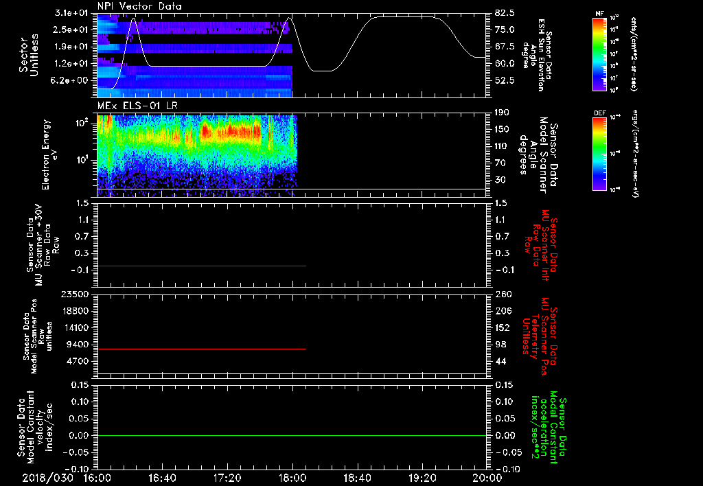Click the DEF label above second colorbar
Image resolution: width=703 pixels, height=486 pixels.
[599, 113]
